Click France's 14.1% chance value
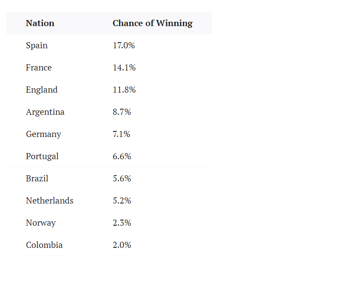This screenshot has width=346, height=287. [x=124, y=67]
